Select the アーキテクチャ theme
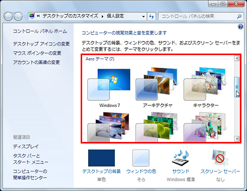This screenshot has height=191, width=247. click(157, 87)
